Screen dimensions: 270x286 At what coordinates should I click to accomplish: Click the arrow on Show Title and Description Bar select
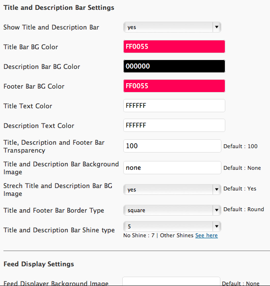pos(216,27)
